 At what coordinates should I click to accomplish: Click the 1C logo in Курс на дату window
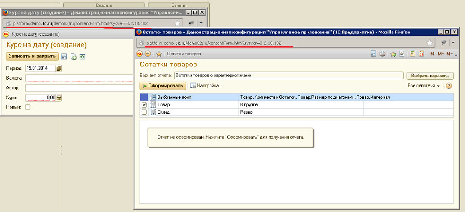click(6, 34)
